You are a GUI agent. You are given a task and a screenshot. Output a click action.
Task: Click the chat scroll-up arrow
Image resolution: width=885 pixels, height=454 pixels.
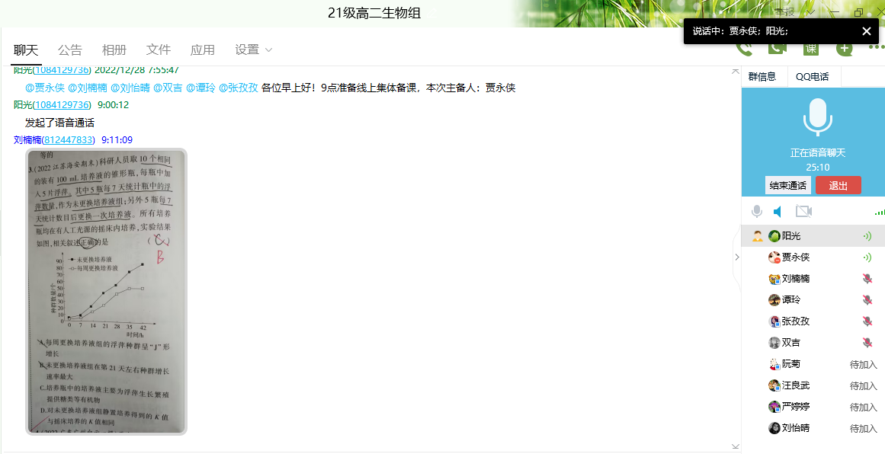736,71
